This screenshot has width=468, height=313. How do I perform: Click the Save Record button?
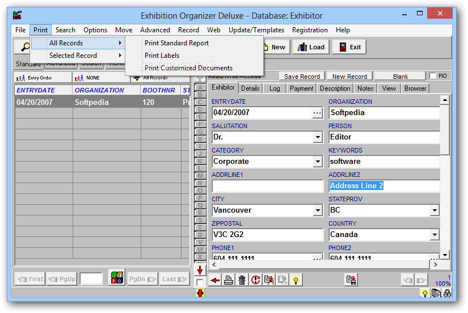tap(302, 77)
